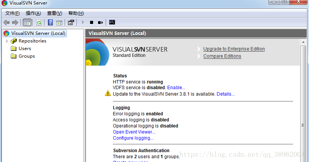Select VisualSVN Server (Local) root node

tap(38, 33)
